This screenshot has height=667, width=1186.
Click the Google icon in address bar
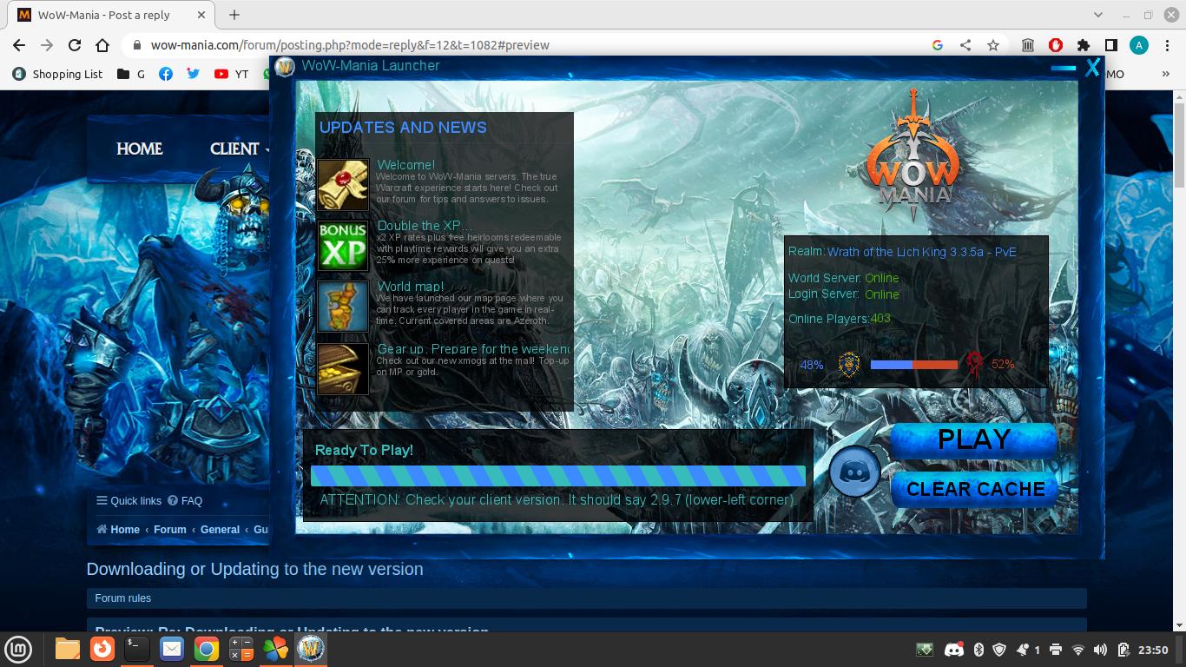pyautogui.click(x=938, y=45)
